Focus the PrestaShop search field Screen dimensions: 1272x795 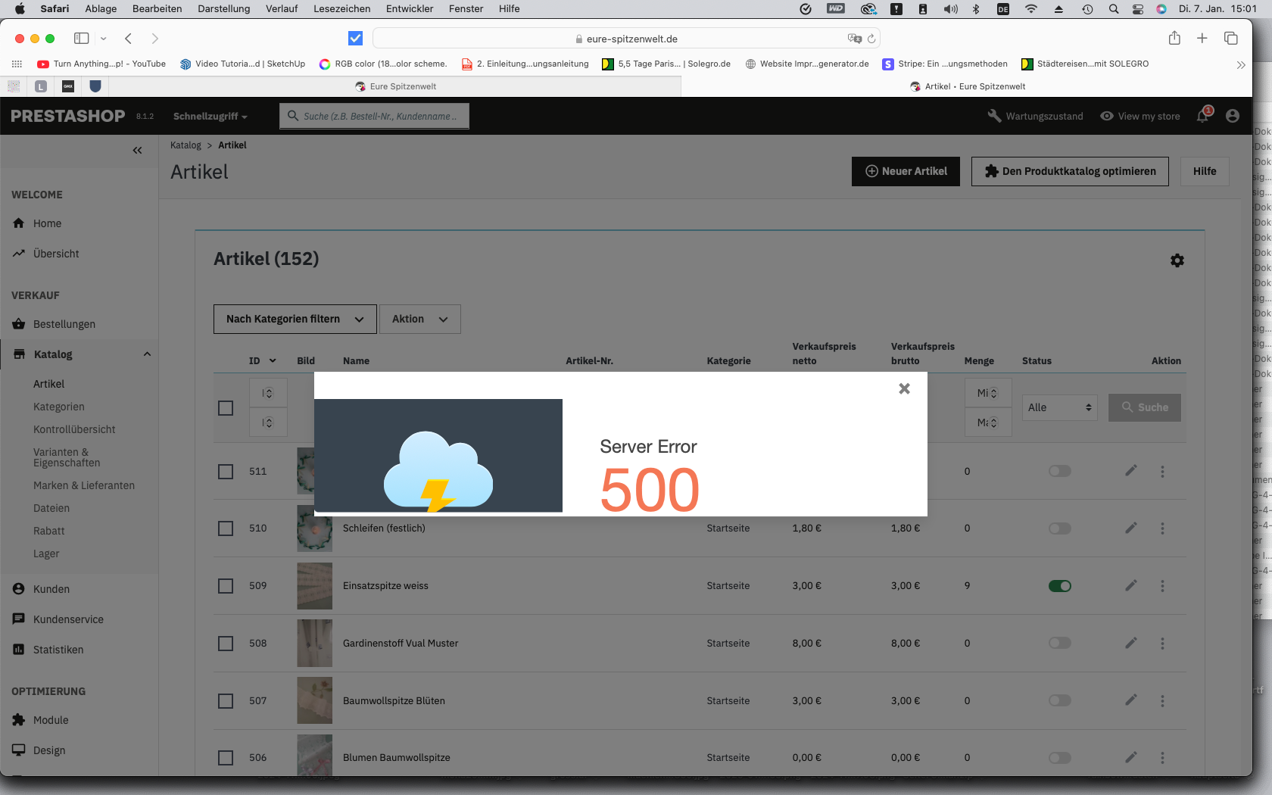point(375,116)
